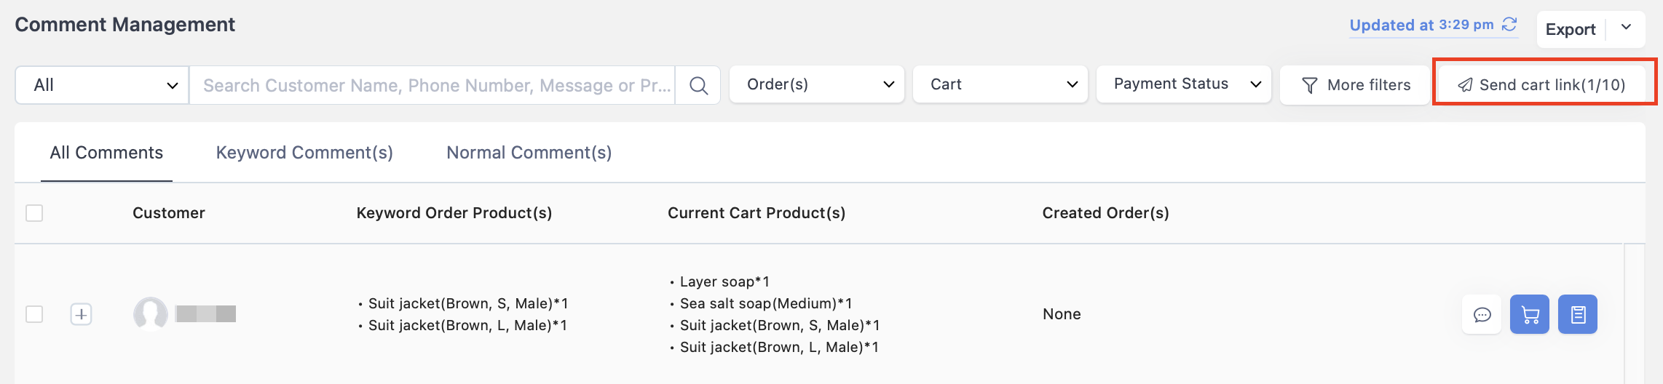Open the chat message icon for customer

(x=1482, y=314)
